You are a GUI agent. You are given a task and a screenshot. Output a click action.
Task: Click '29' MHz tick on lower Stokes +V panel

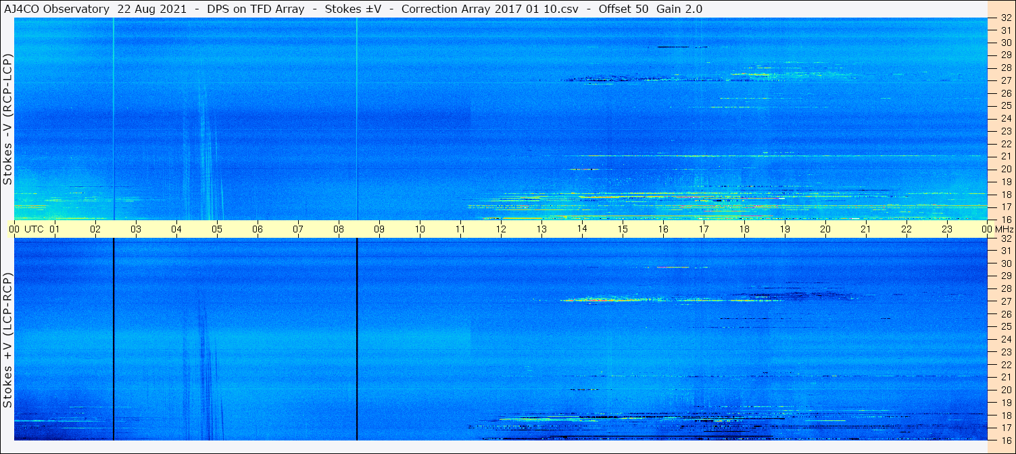tap(1005, 276)
